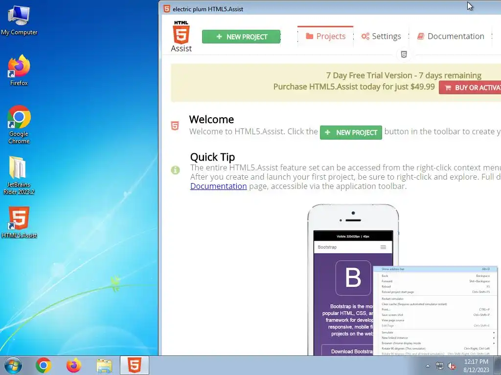Expand New linked instance submenu
Viewport: 501px width, 375px height.
tap(435, 338)
